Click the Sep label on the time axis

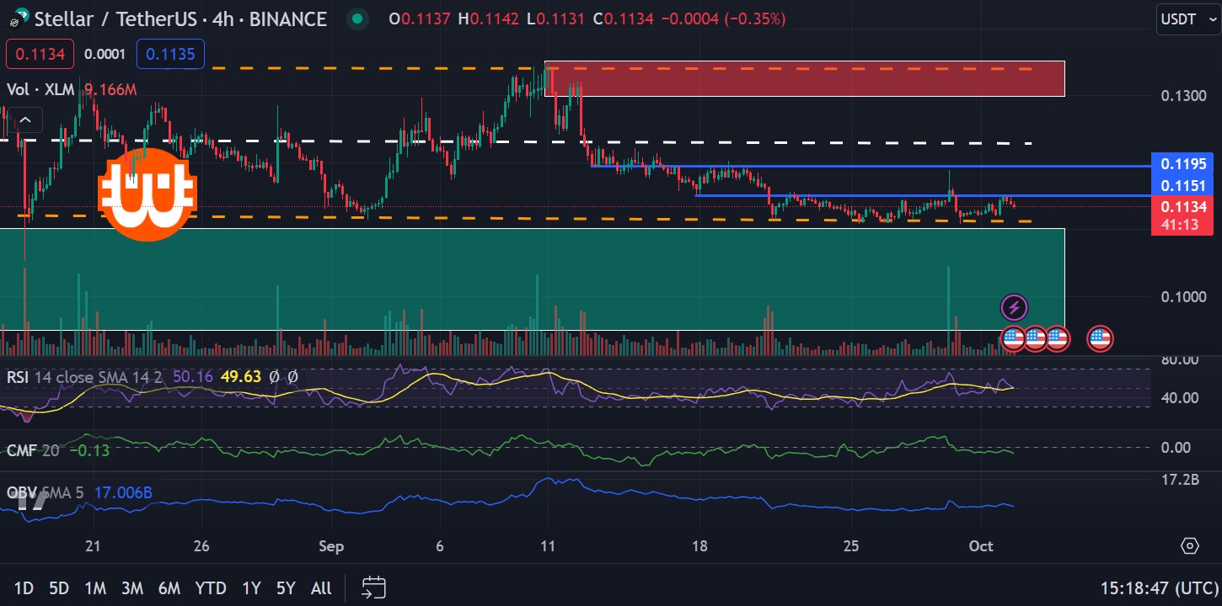click(332, 545)
